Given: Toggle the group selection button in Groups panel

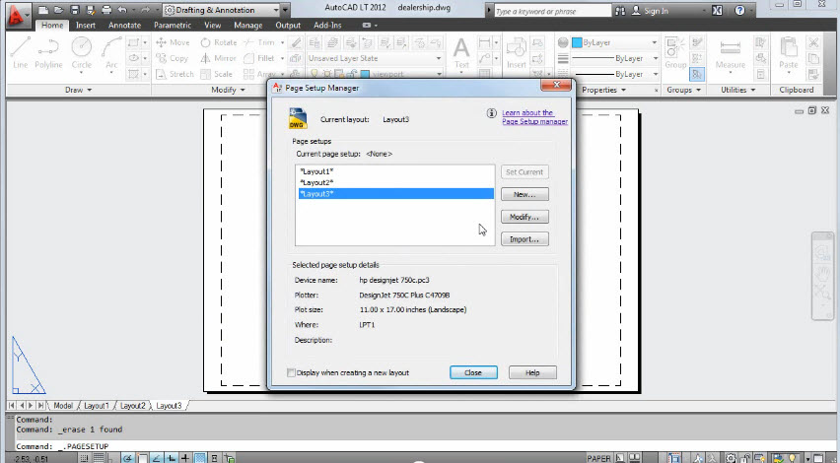Looking at the screenshot, I should tap(697, 75).
